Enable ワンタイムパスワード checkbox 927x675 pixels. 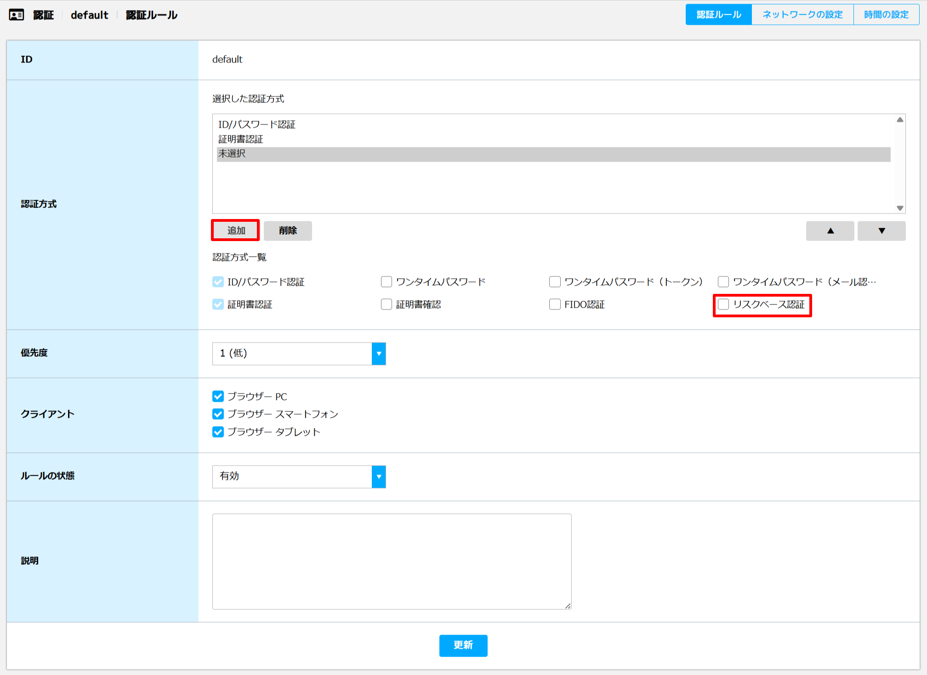coord(387,282)
